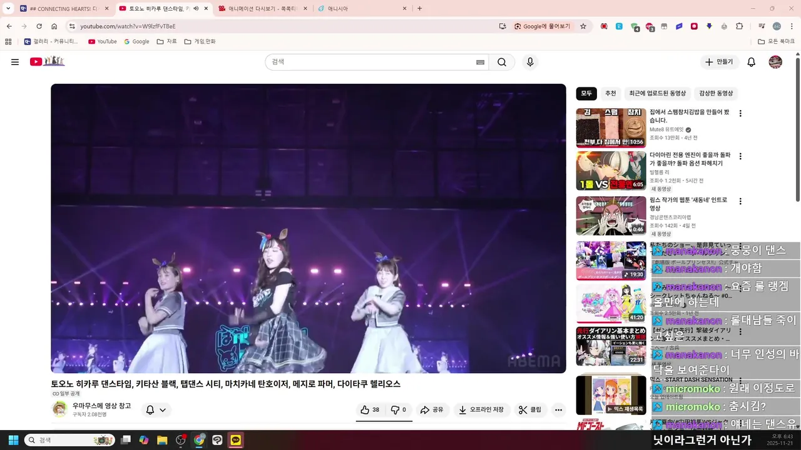Open Task View on the taskbar
Viewport: 801px width, 450px height.
(x=125, y=440)
